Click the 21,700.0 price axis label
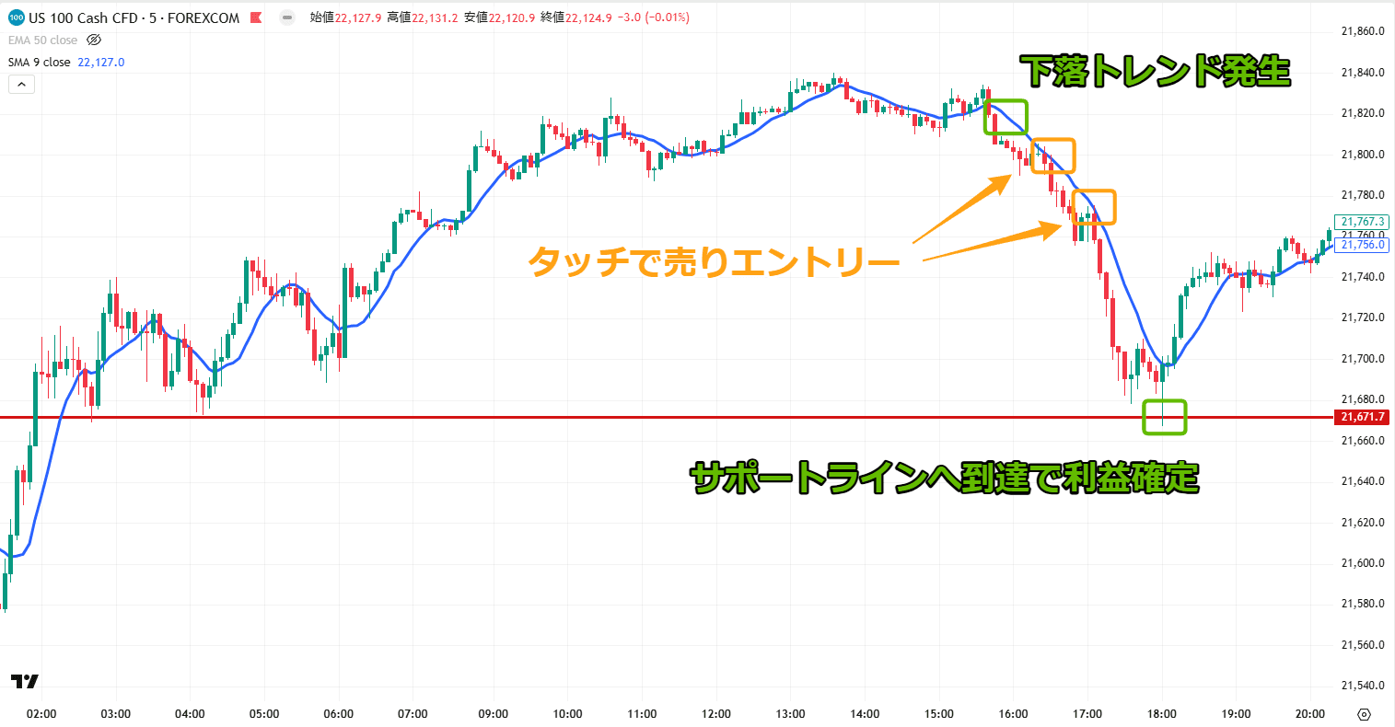Viewport: 1395px width, 727px height. click(x=1363, y=359)
